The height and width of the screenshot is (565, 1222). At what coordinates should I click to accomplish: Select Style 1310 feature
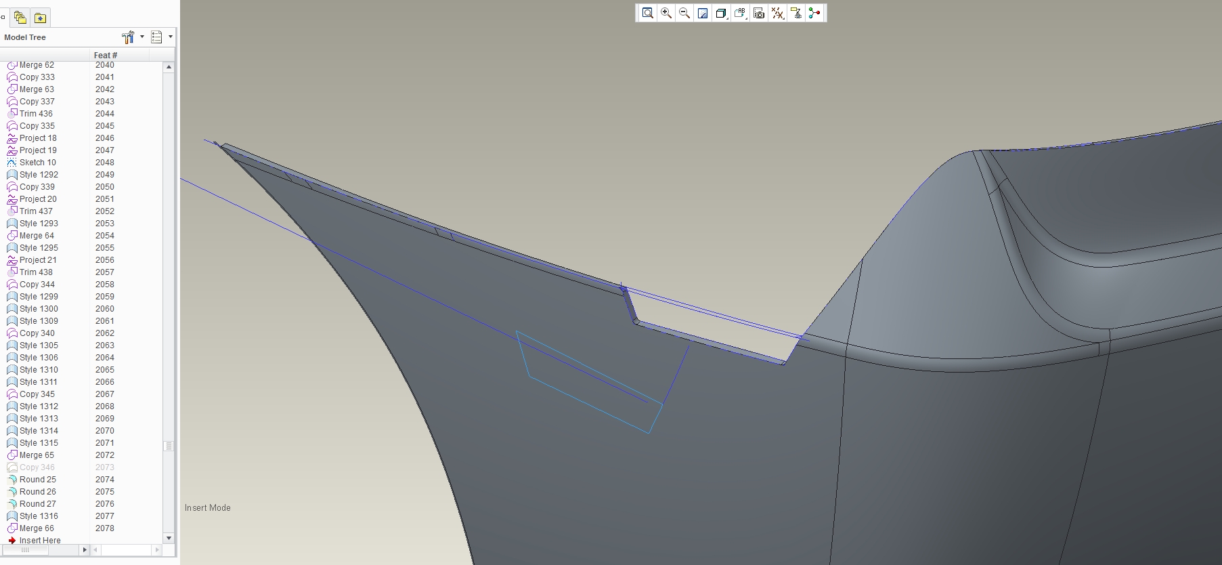[x=39, y=370]
